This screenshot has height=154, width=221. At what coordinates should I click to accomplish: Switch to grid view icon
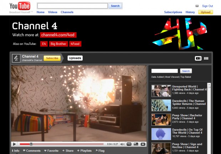[x=206, y=58]
